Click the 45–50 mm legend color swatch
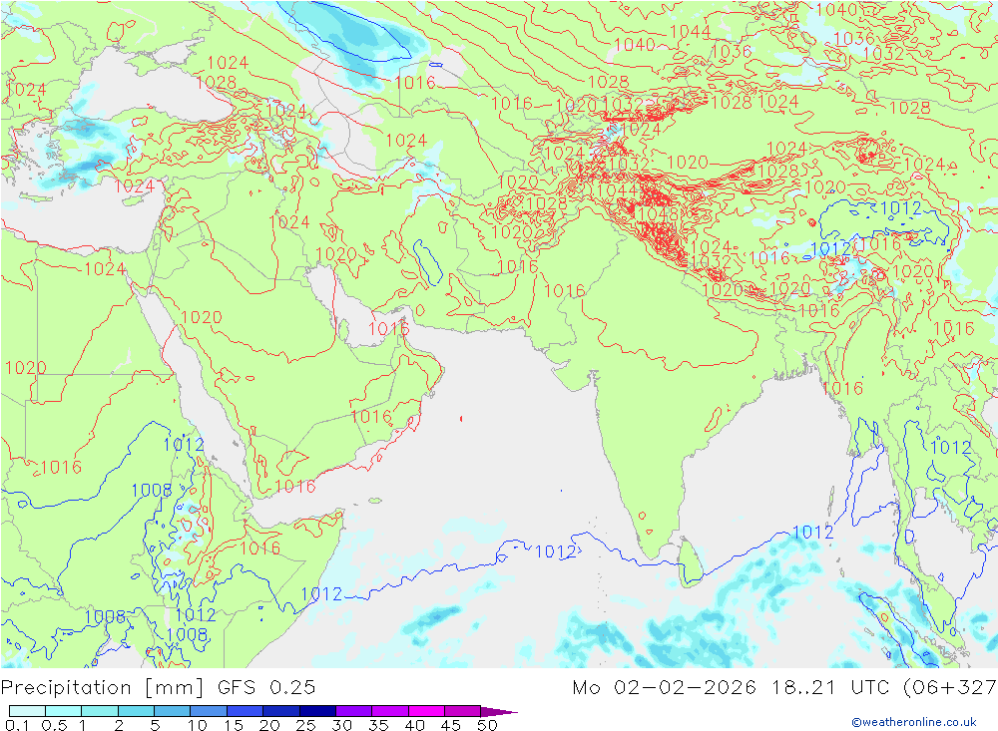This screenshot has height=731, width=998. pos(463,711)
